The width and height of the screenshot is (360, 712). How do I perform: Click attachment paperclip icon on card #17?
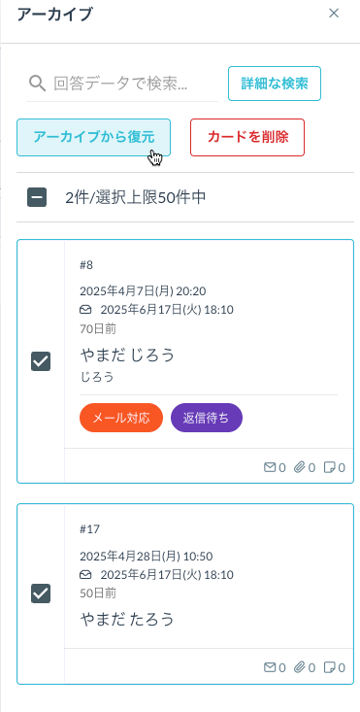tap(299, 667)
